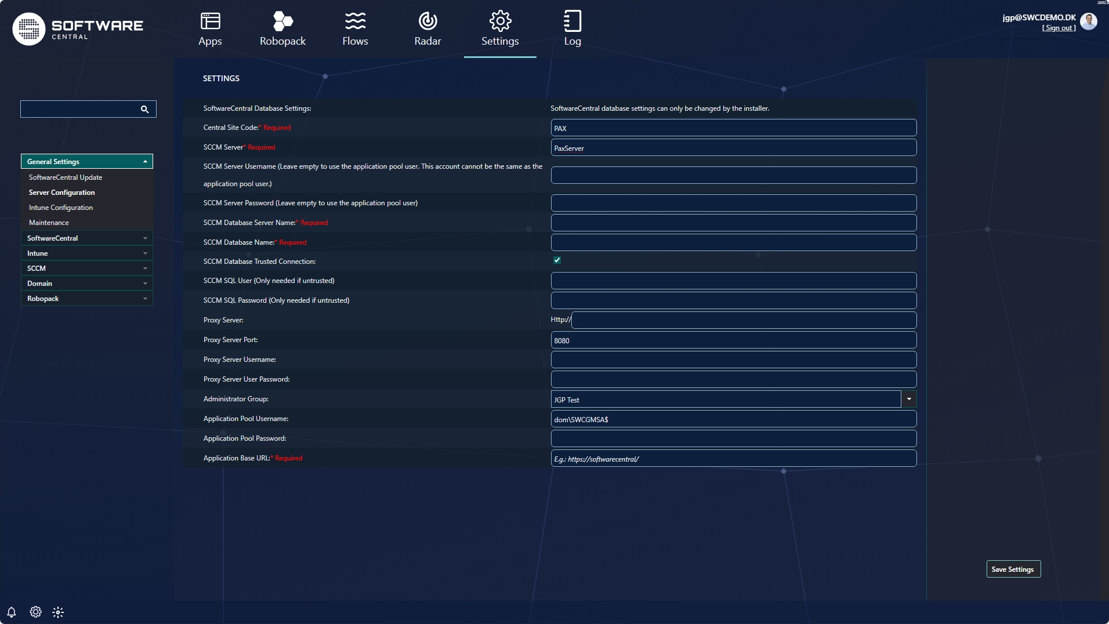1109x624 pixels.
Task: Open the Radar icon
Action: point(428,21)
